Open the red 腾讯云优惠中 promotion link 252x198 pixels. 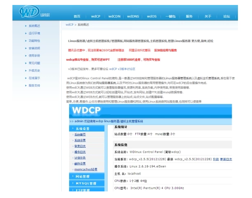pyautogui.click(x=96, y=50)
